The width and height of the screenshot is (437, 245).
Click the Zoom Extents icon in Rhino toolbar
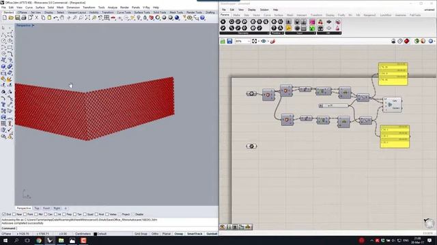pos(87,18)
